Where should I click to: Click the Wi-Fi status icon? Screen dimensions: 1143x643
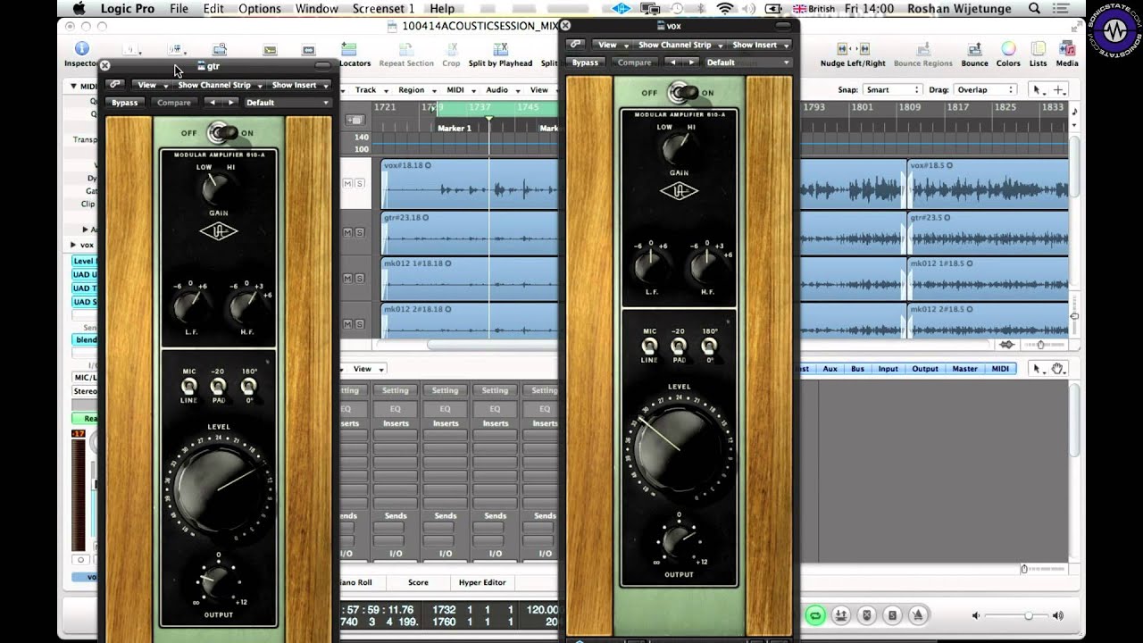click(725, 8)
